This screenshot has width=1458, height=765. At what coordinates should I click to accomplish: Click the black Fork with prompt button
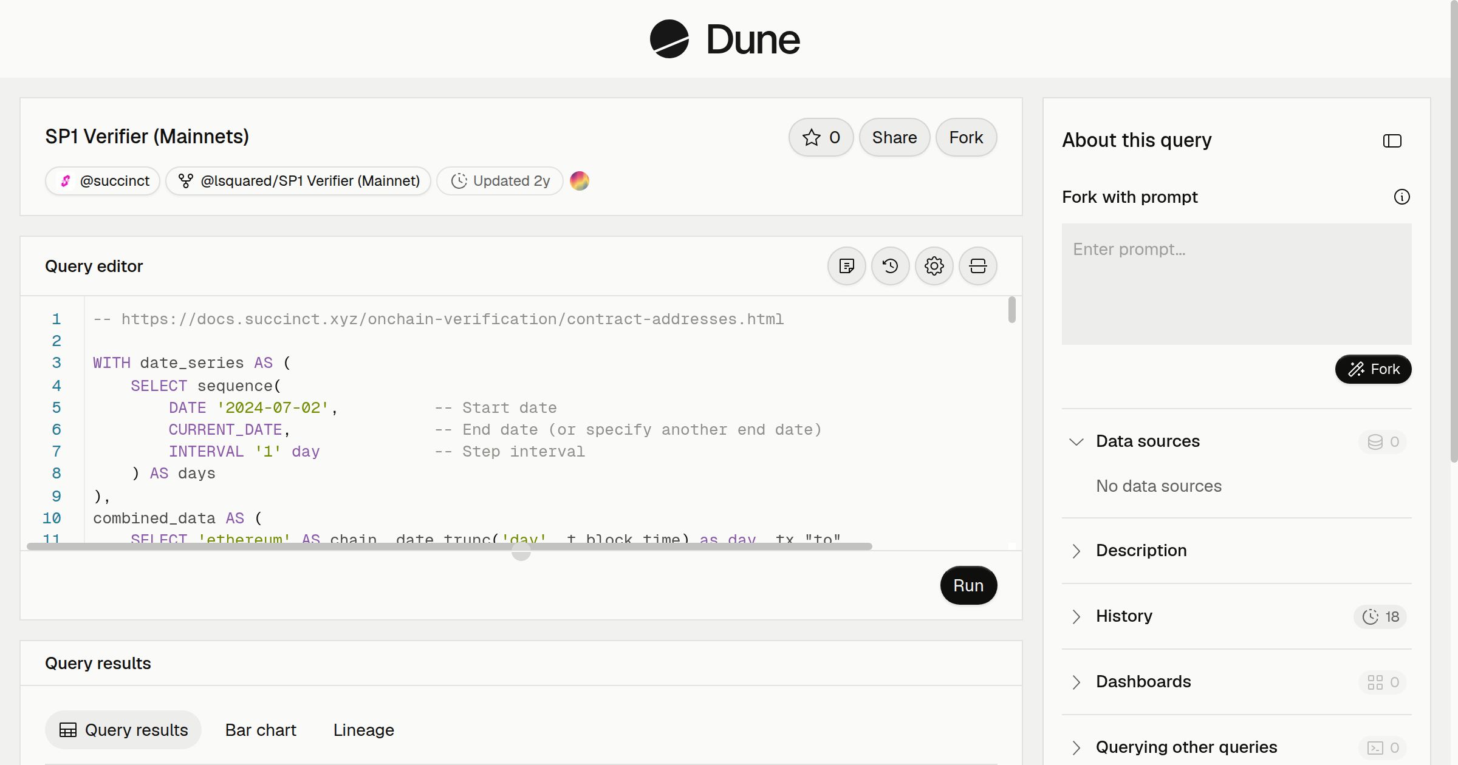1373,369
